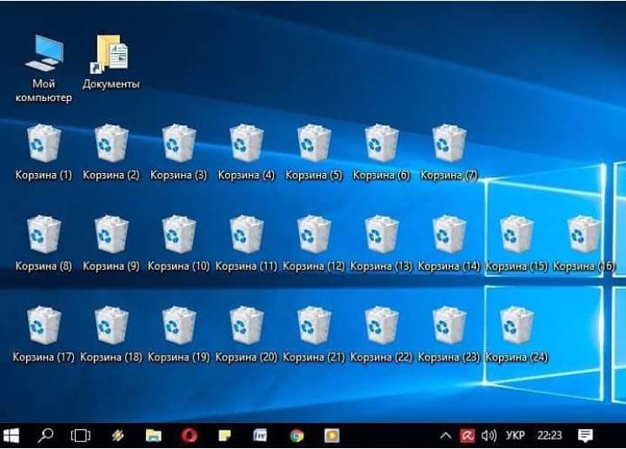The height and width of the screenshot is (449, 626).
Task: Open File Explorer from taskbar
Action: [153, 435]
